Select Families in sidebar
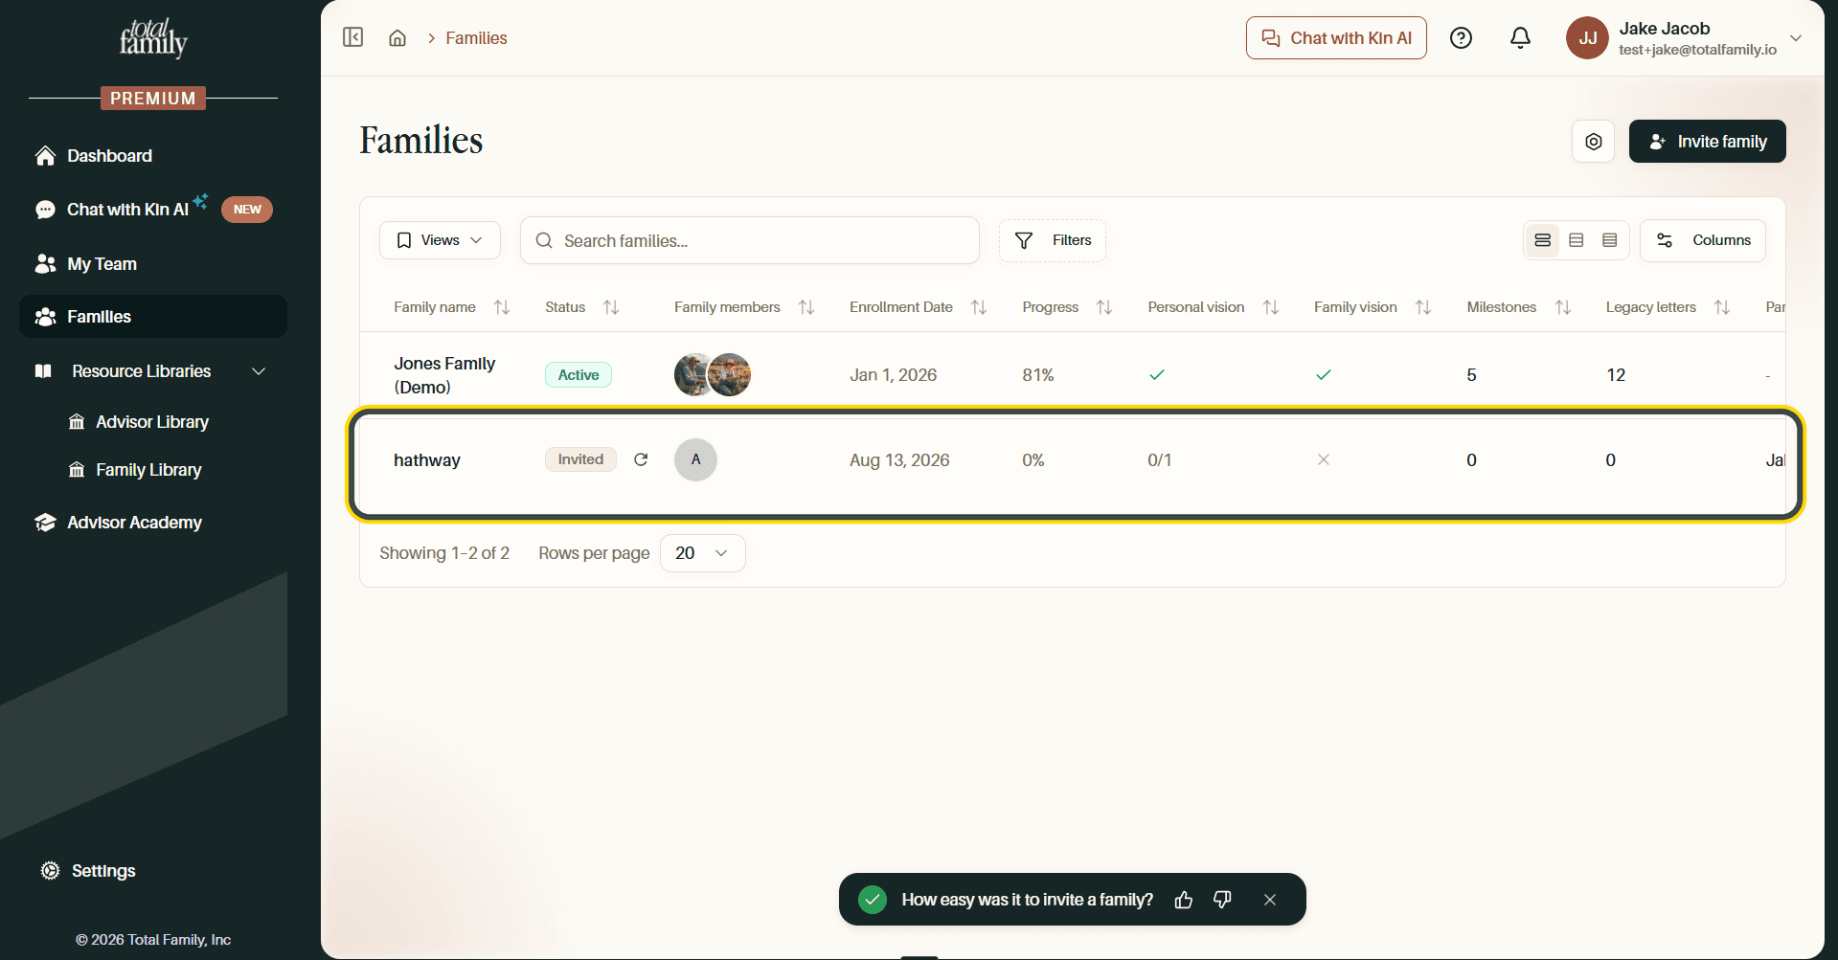This screenshot has height=960, width=1838. coord(153,317)
